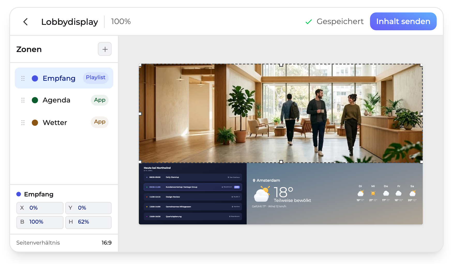Click the Kundenworkshop: Vantage Group entry
The width and height of the screenshot is (453, 264).
[x=193, y=187]
